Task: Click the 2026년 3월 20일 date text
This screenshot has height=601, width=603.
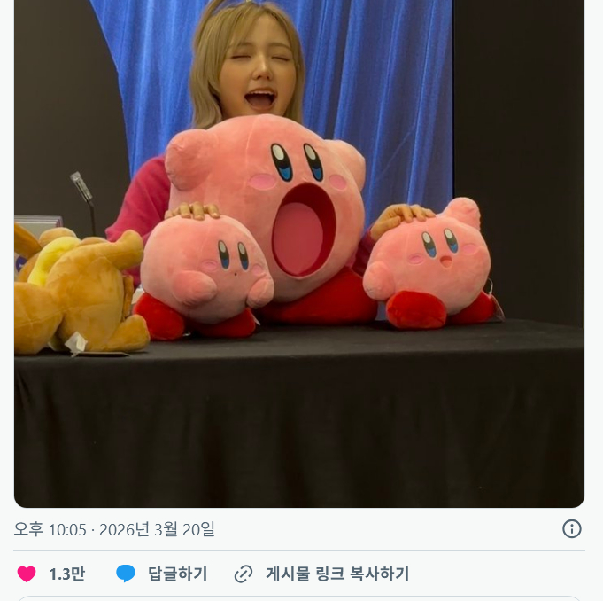Action: 157,529
